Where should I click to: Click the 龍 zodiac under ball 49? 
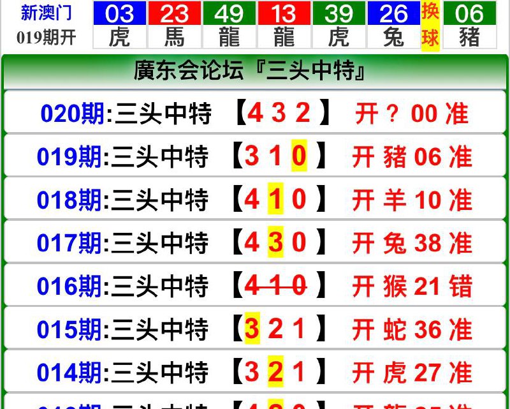[229, 37]
